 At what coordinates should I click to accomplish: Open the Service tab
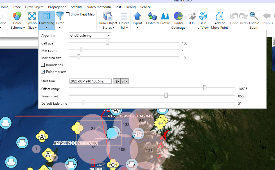pos(145,7)
